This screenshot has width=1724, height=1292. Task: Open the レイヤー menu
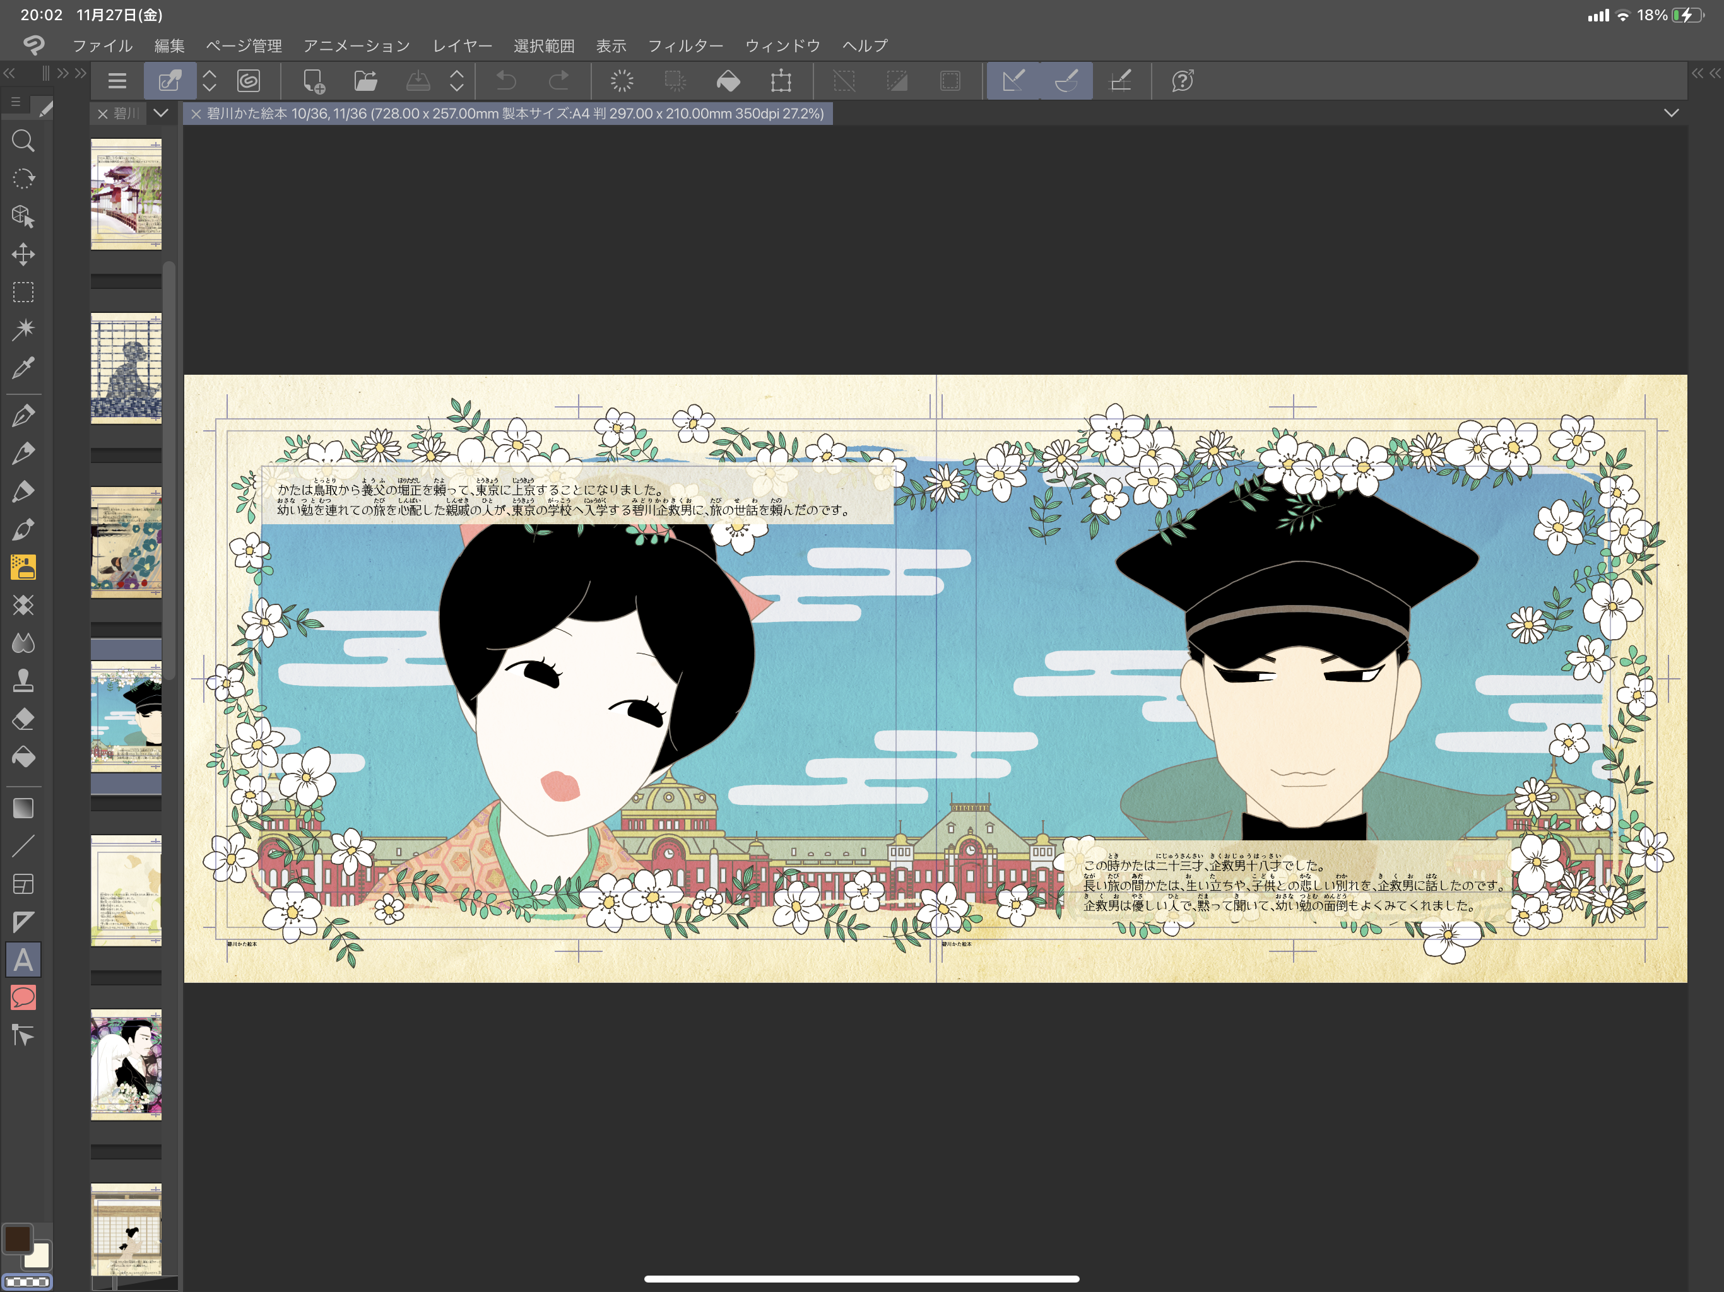pos(462,46)
